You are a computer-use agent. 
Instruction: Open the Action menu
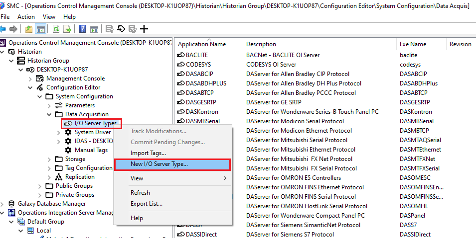pos(26,17)
